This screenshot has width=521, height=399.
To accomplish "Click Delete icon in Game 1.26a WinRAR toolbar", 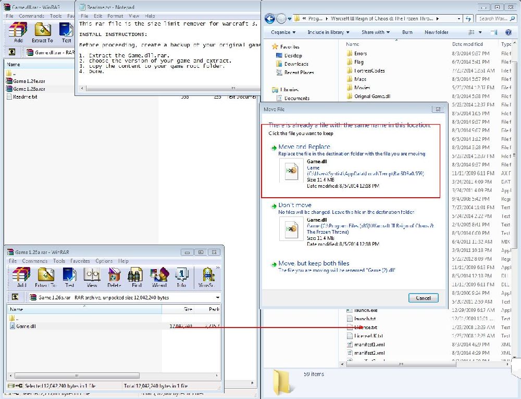I will click(x=114, y=277).
